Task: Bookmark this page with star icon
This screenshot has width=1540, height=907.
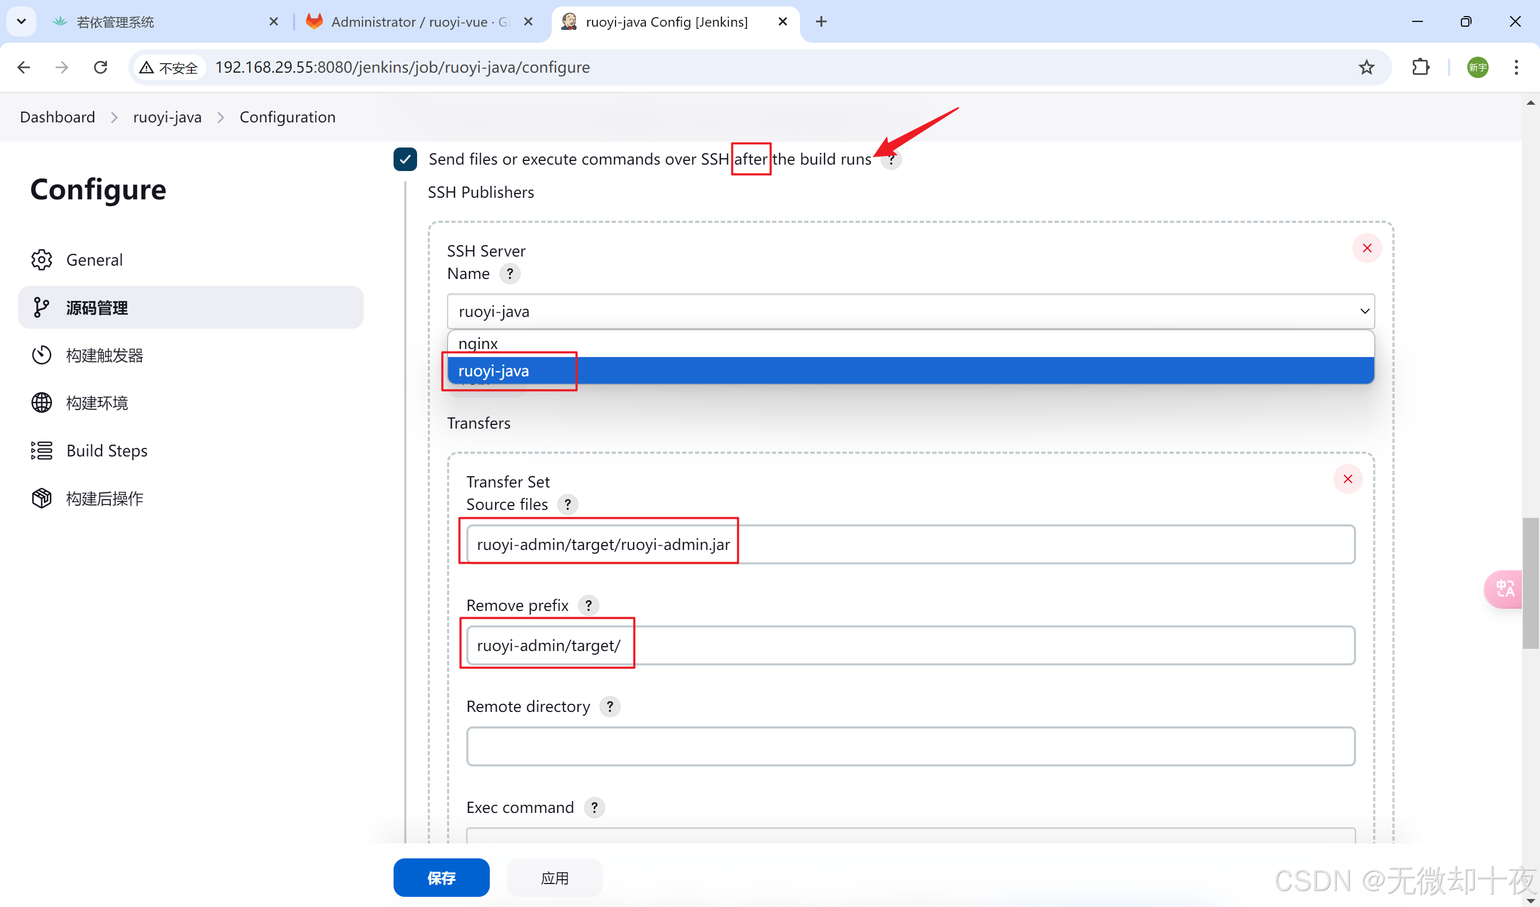Action: (1366, 67)
